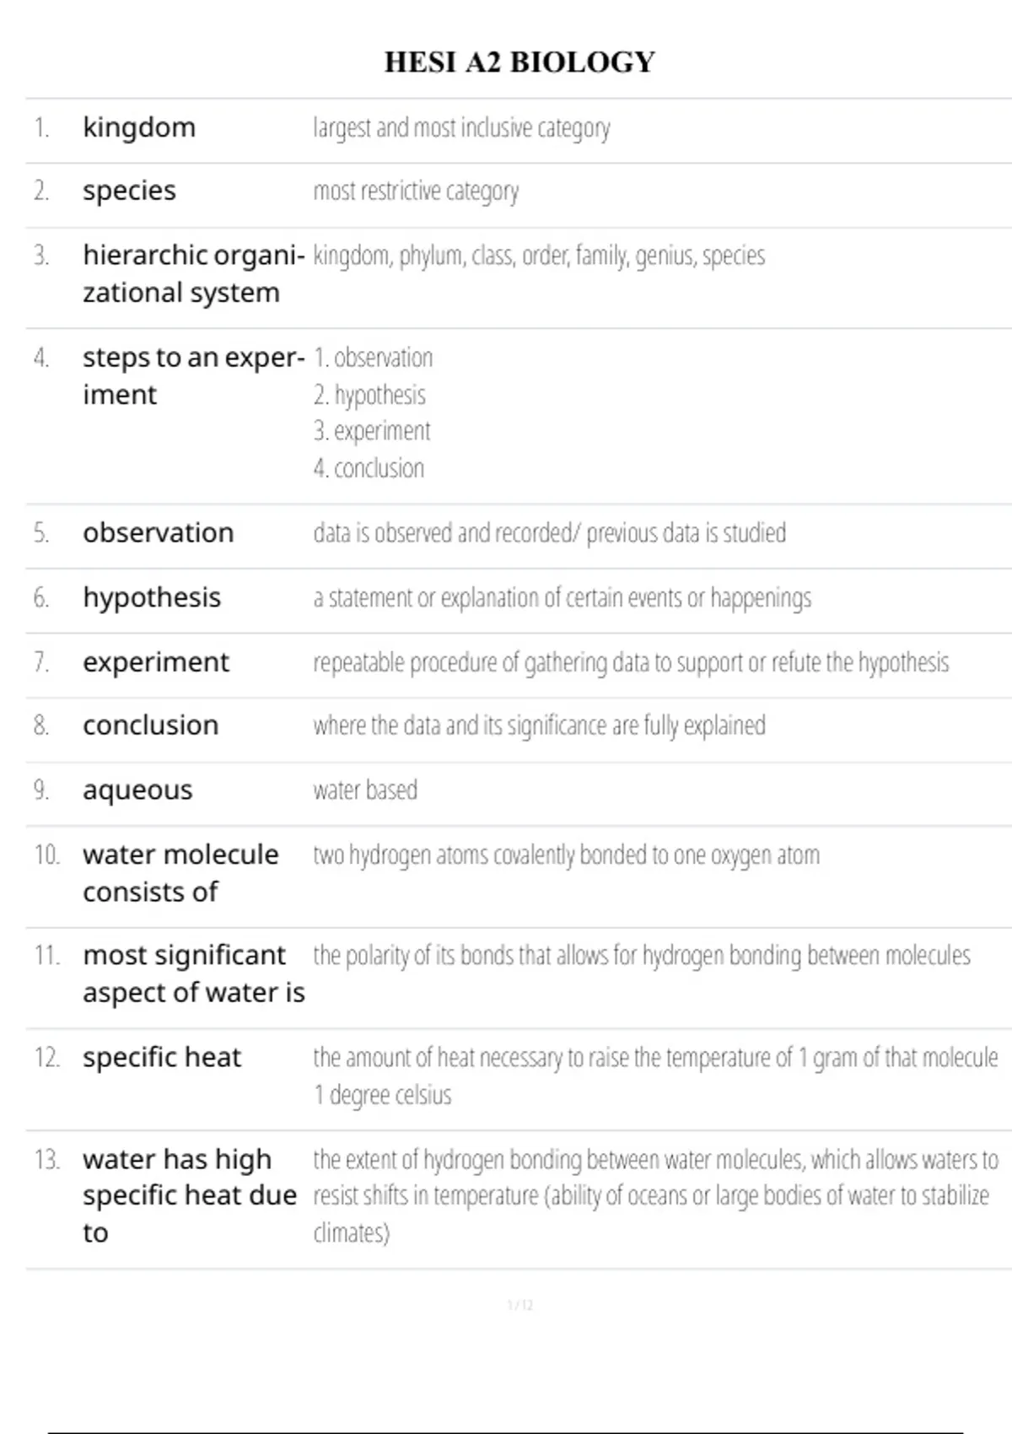This screenshot has height=1434, width=1012.
Task: Click the 'species' term in row 2
Action: tap(129, 191)
